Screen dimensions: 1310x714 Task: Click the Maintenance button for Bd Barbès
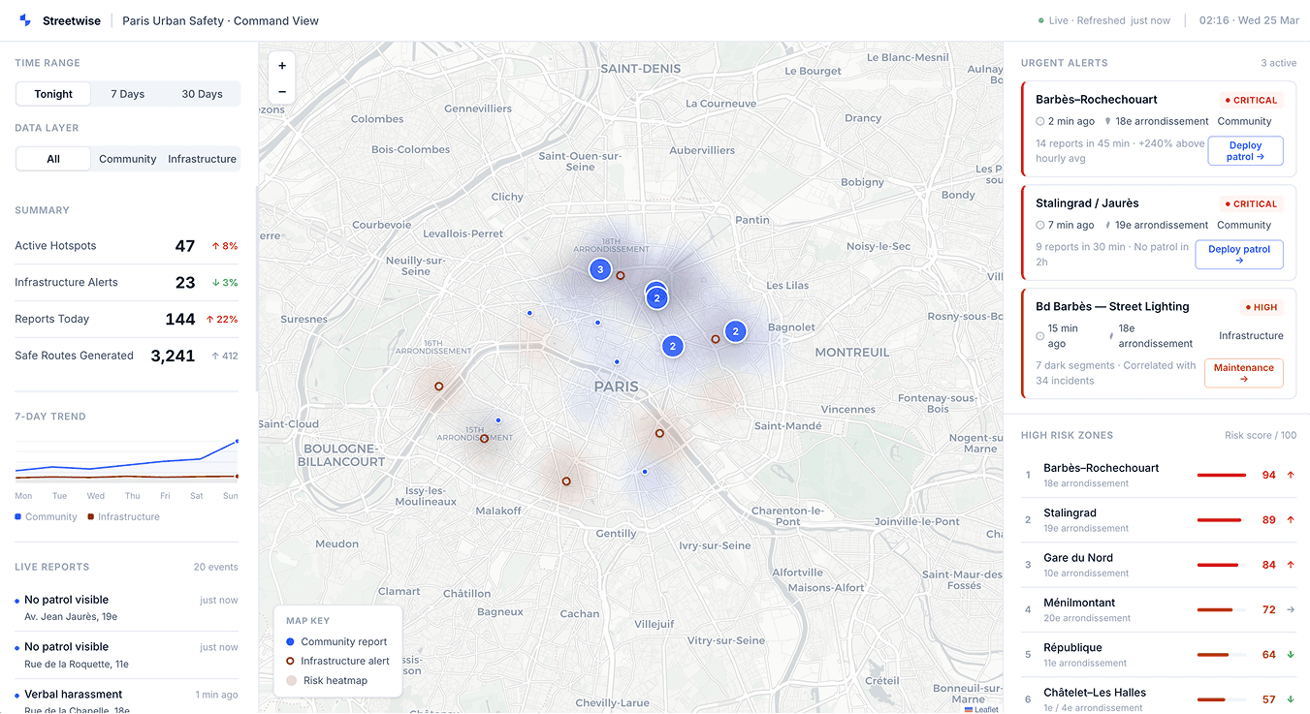[x=1243, y=373]
